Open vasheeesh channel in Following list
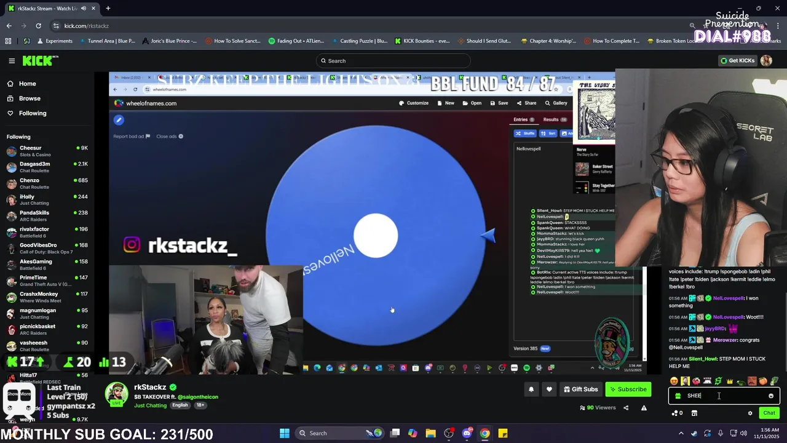This screenshot has width=787, height=443. [47, 346]
